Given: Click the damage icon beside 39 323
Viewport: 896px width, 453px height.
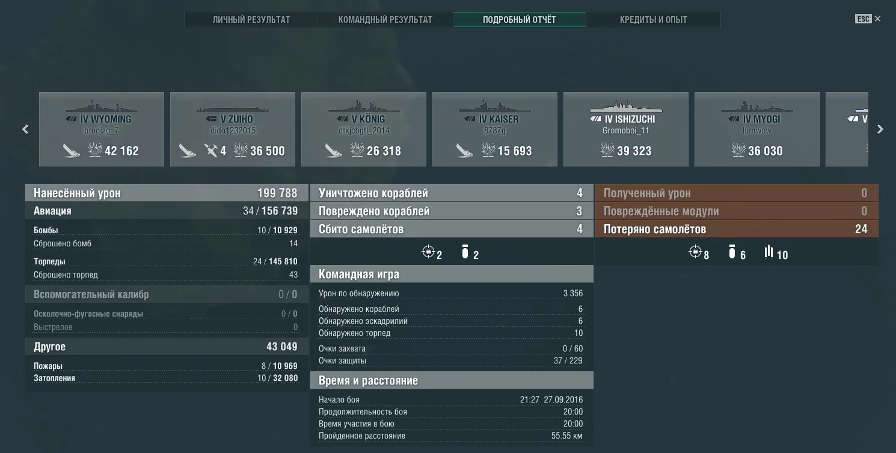Looking at the screenshot, I should pyautogui.click(x=607, y=150).
